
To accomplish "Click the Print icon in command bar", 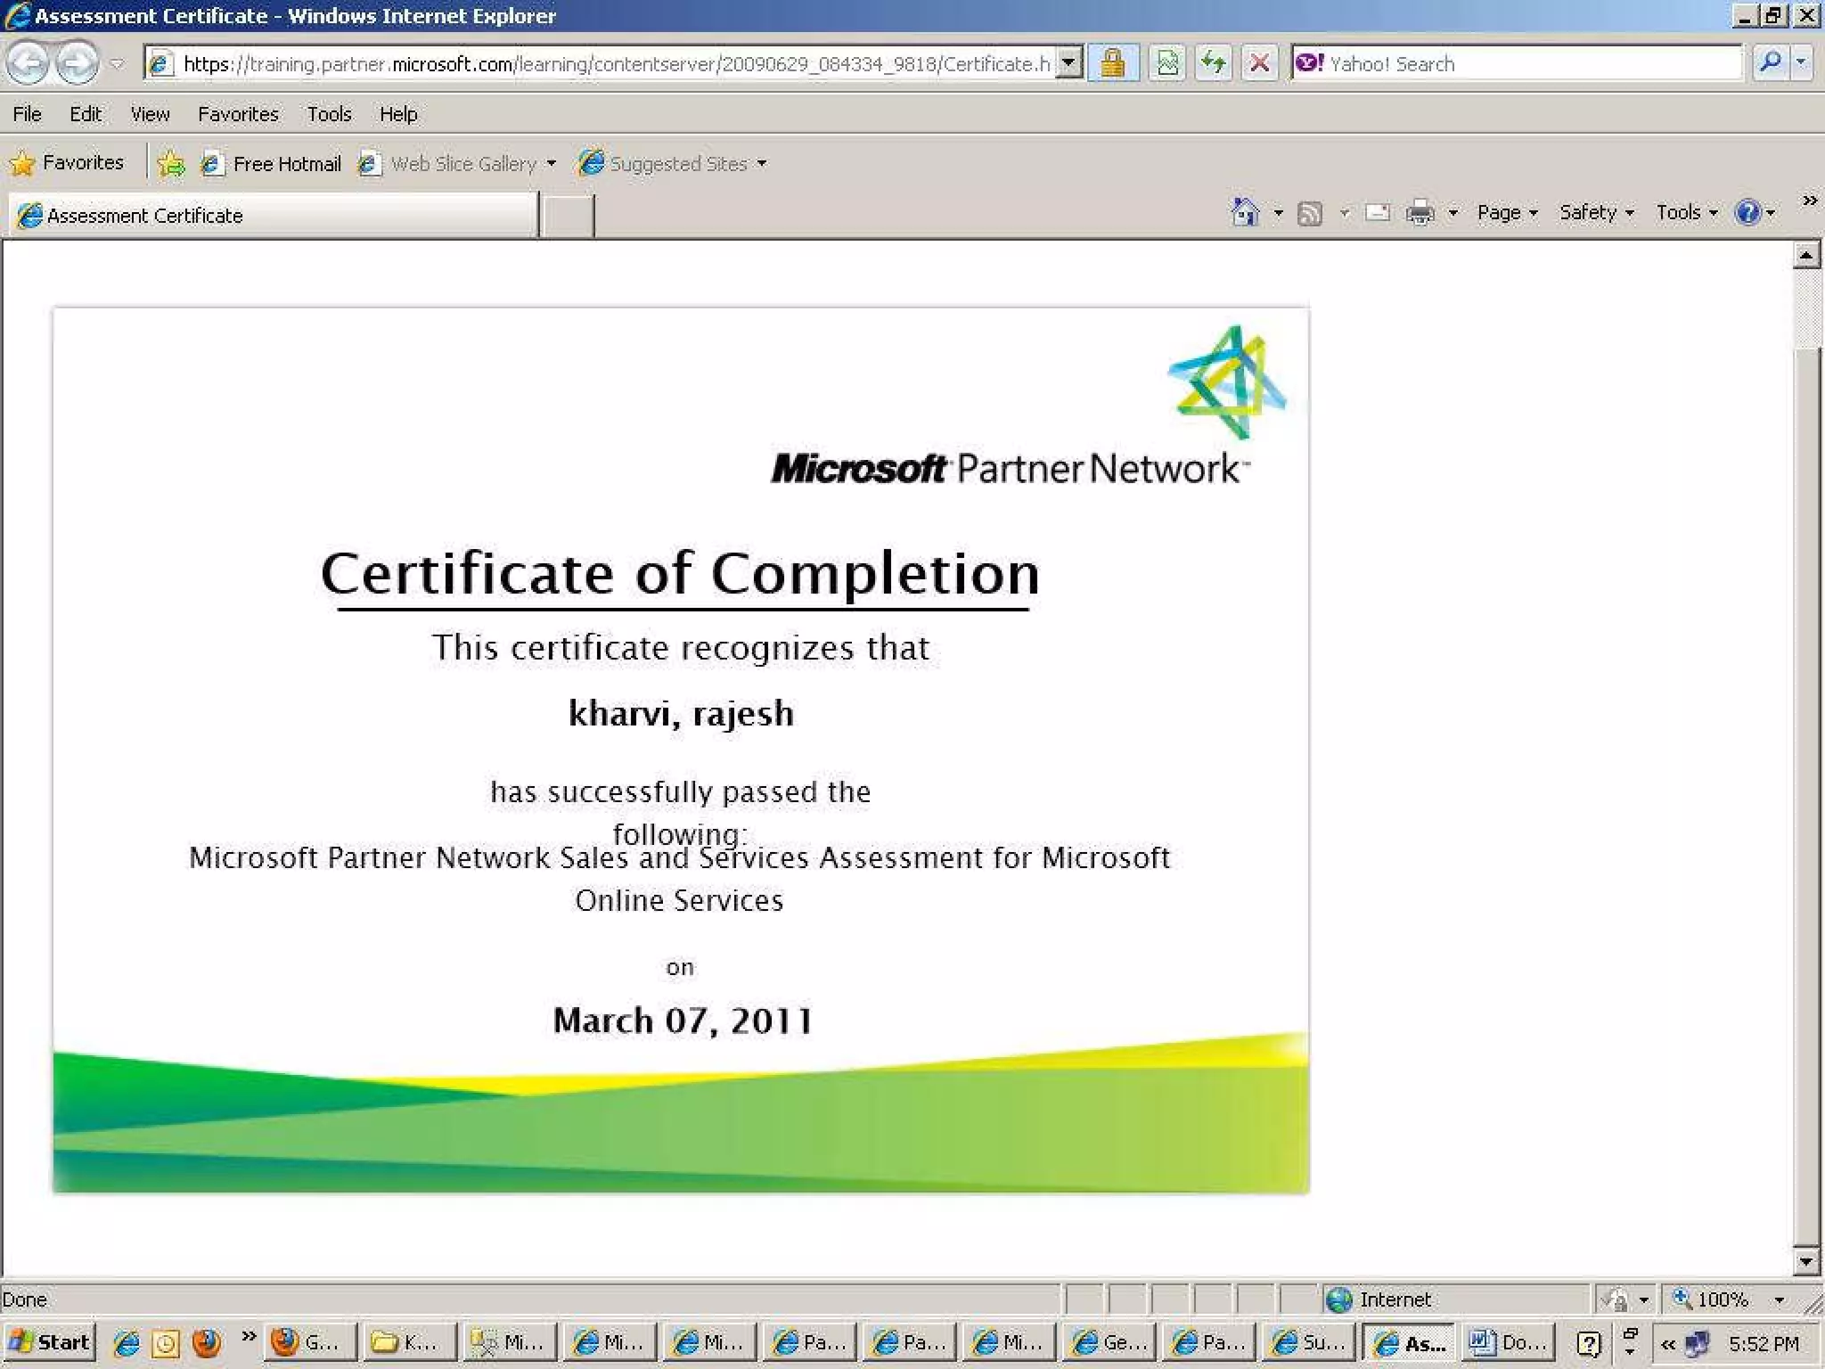I will click(x=1420, y=212).
